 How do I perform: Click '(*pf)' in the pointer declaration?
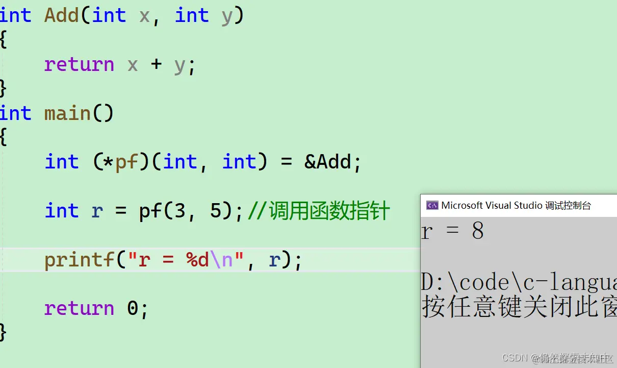tap(121, 162)
